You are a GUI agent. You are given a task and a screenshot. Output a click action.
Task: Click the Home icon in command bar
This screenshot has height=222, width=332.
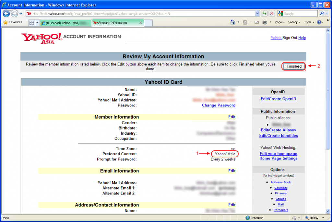click(x=232, y=22)
